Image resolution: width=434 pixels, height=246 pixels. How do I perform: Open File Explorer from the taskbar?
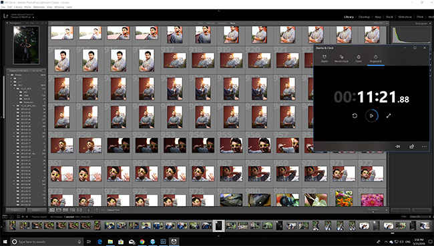click(110, 242)
